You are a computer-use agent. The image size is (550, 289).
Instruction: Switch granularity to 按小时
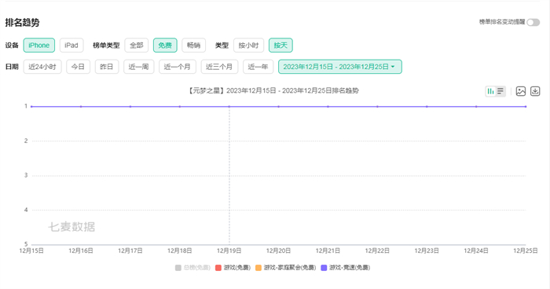point(249,46)
